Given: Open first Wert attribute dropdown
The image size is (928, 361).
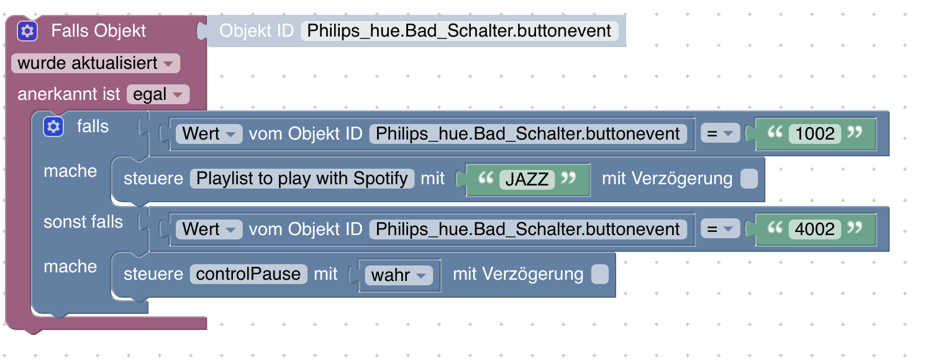Looking at the screenshot, I should (x=209, y=134).
